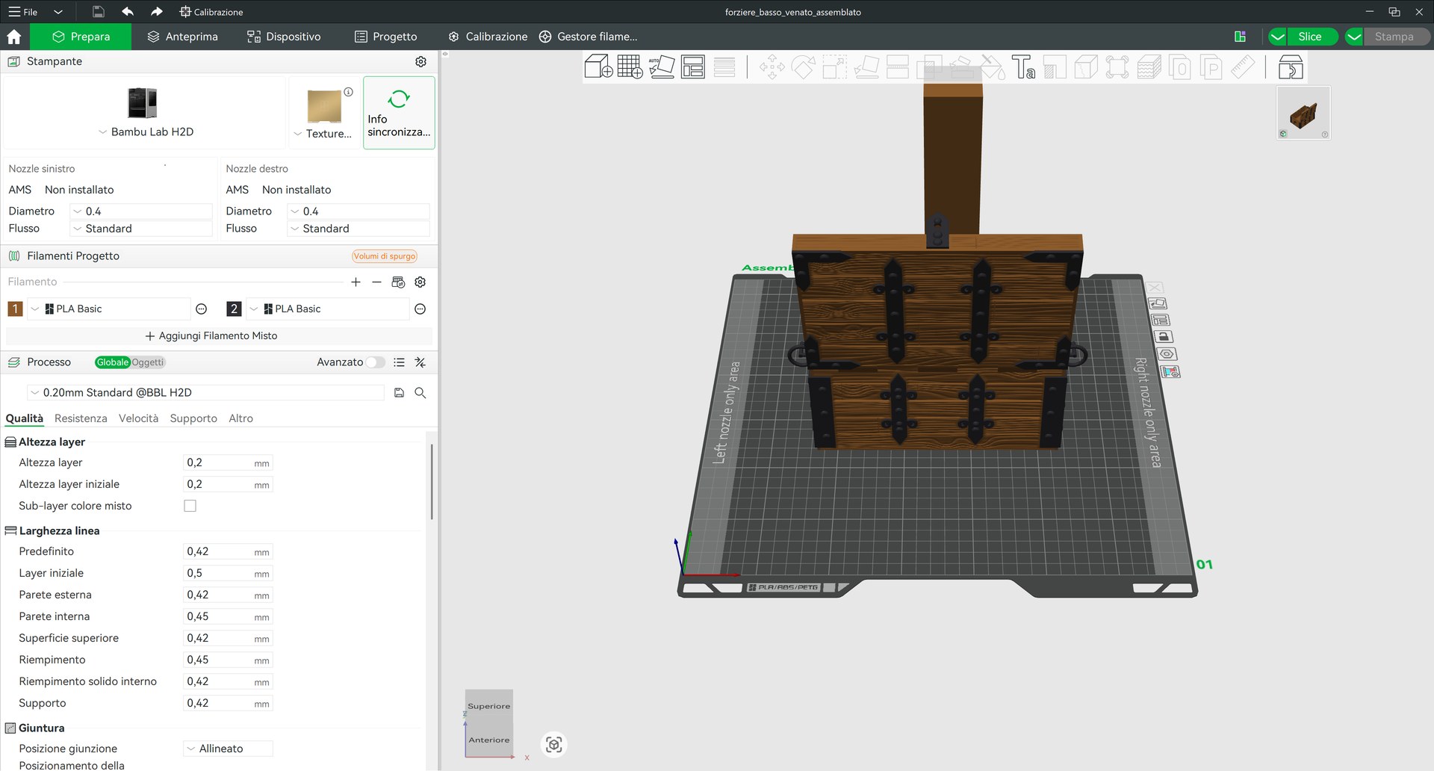Click the Color painting bucket icon

[x=992, y=67]
